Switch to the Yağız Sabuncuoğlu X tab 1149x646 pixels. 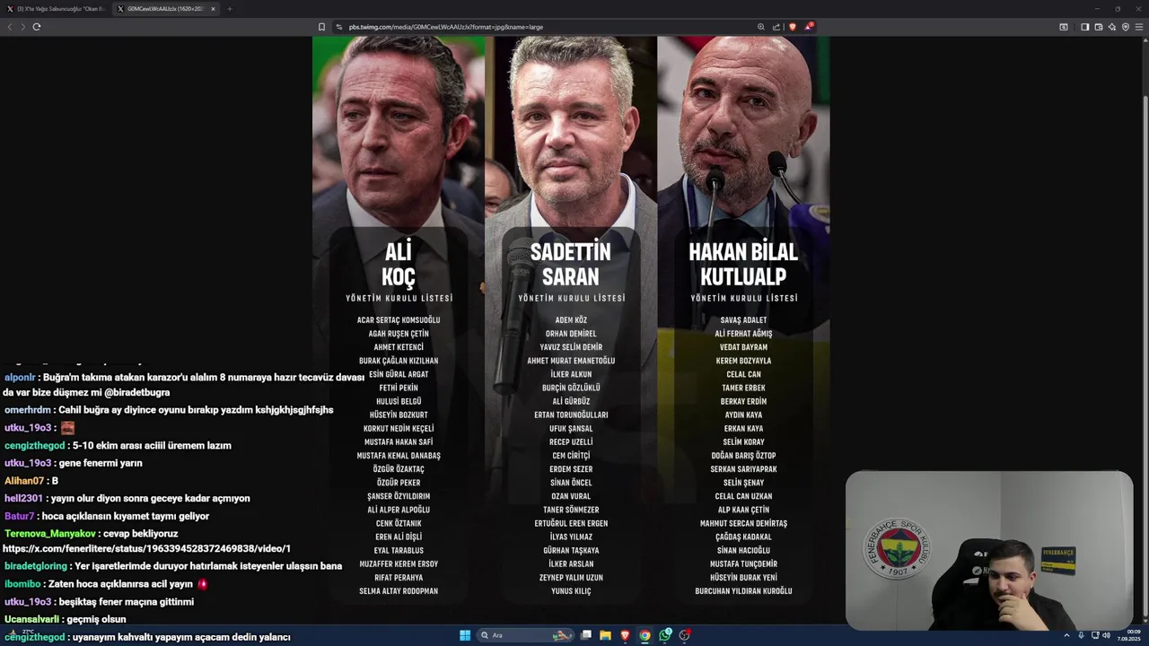57,9
